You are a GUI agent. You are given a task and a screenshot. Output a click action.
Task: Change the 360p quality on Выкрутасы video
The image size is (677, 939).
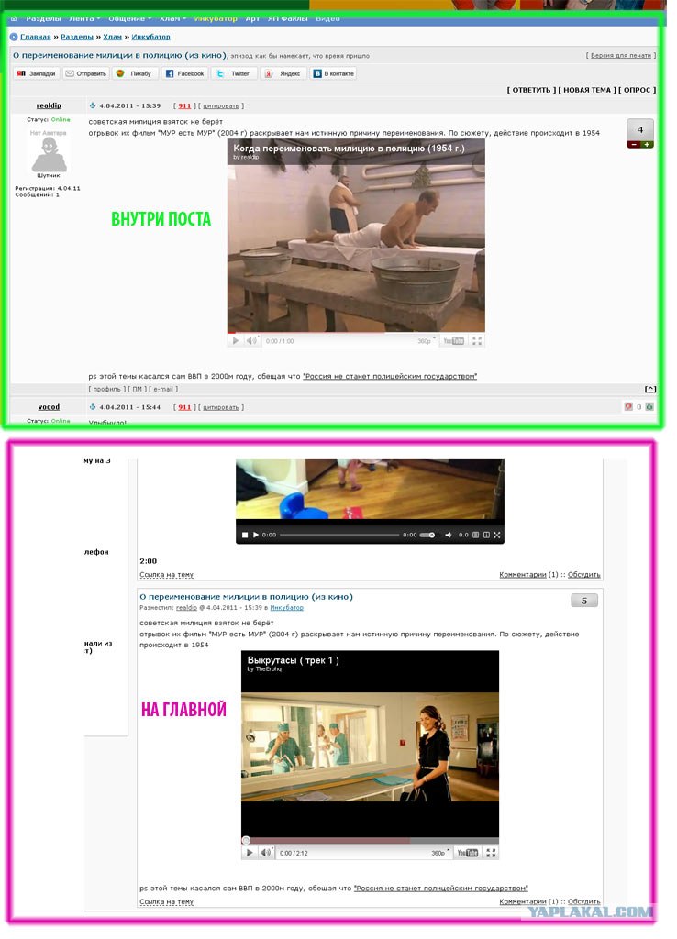(440, 853)
